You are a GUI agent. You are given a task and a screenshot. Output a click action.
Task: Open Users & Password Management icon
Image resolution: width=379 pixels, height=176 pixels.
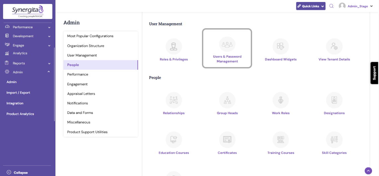coord(227,44)
